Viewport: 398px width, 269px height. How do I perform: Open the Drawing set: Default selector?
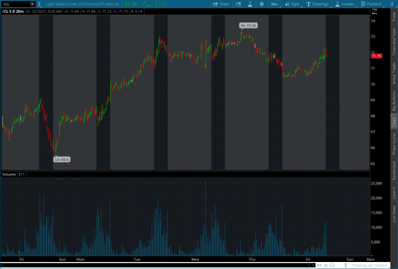tap(369, 265)
